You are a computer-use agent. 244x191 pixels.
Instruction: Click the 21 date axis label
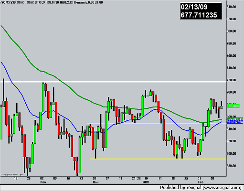click(x=134, y=179)
